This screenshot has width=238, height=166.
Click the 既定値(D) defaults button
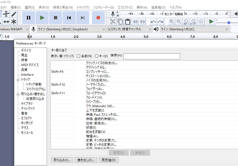109,160
